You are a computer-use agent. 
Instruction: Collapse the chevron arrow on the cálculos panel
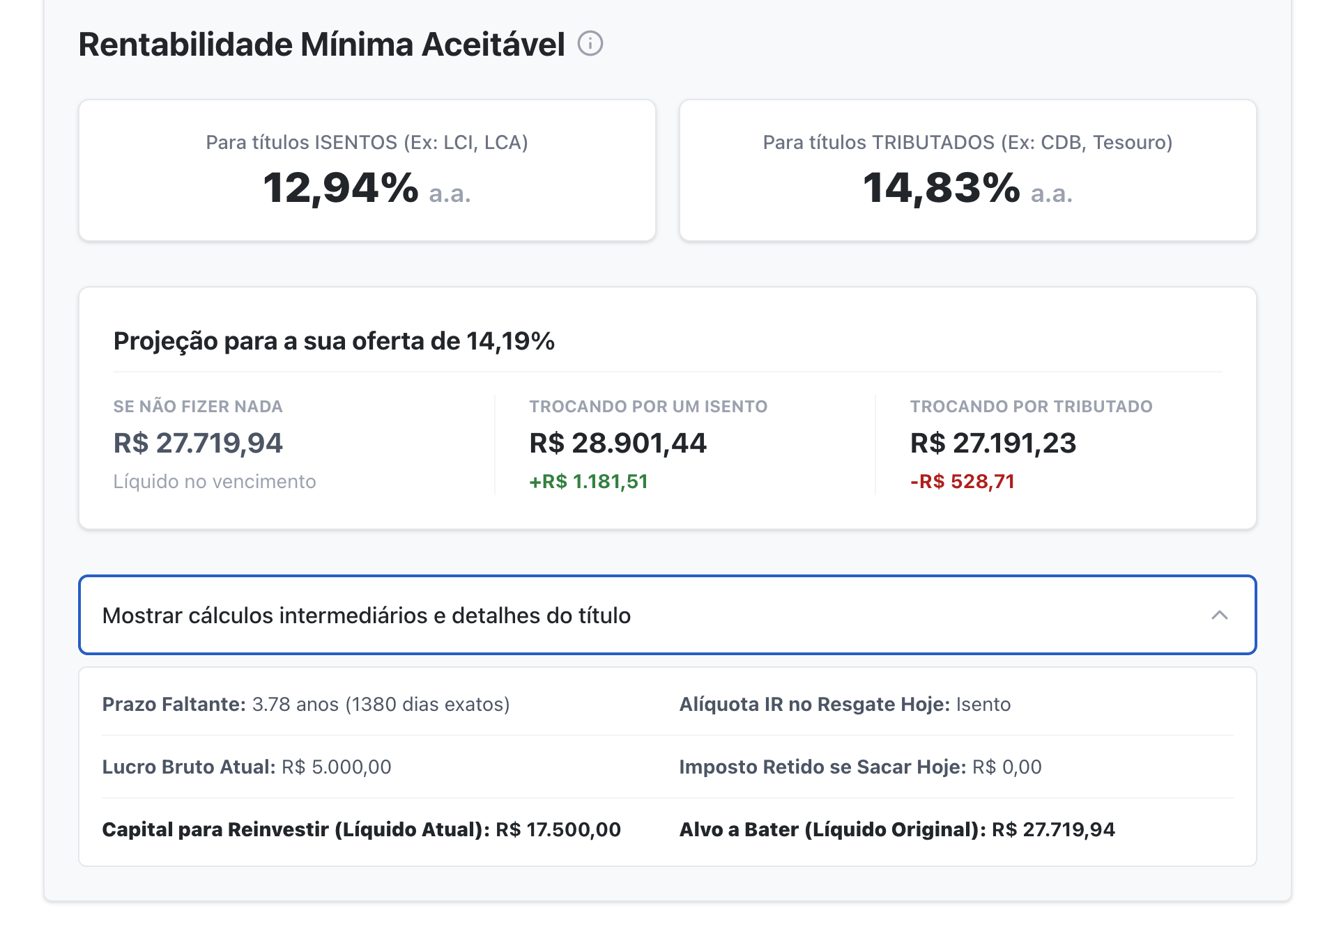pyautogui.click(x=1219, y=615)
